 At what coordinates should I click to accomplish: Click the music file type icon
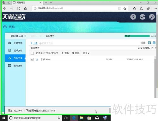[x=37, y=59]
